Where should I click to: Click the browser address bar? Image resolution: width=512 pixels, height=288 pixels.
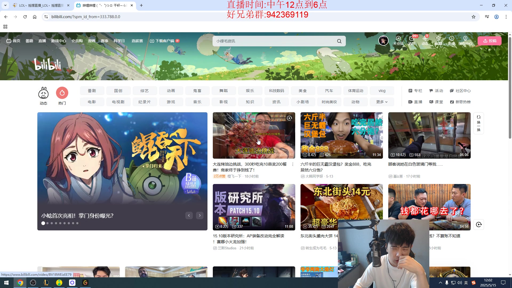[x=256, y=17]
